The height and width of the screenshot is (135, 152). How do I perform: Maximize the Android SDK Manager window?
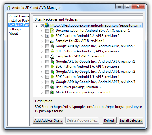click(x=127, y=6)
